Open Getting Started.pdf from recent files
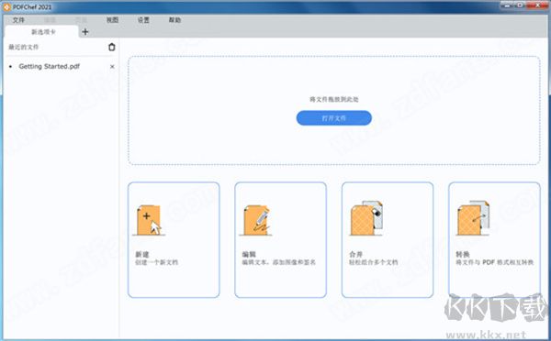Screen dimensions: 551x341 [x=50, y=66]
